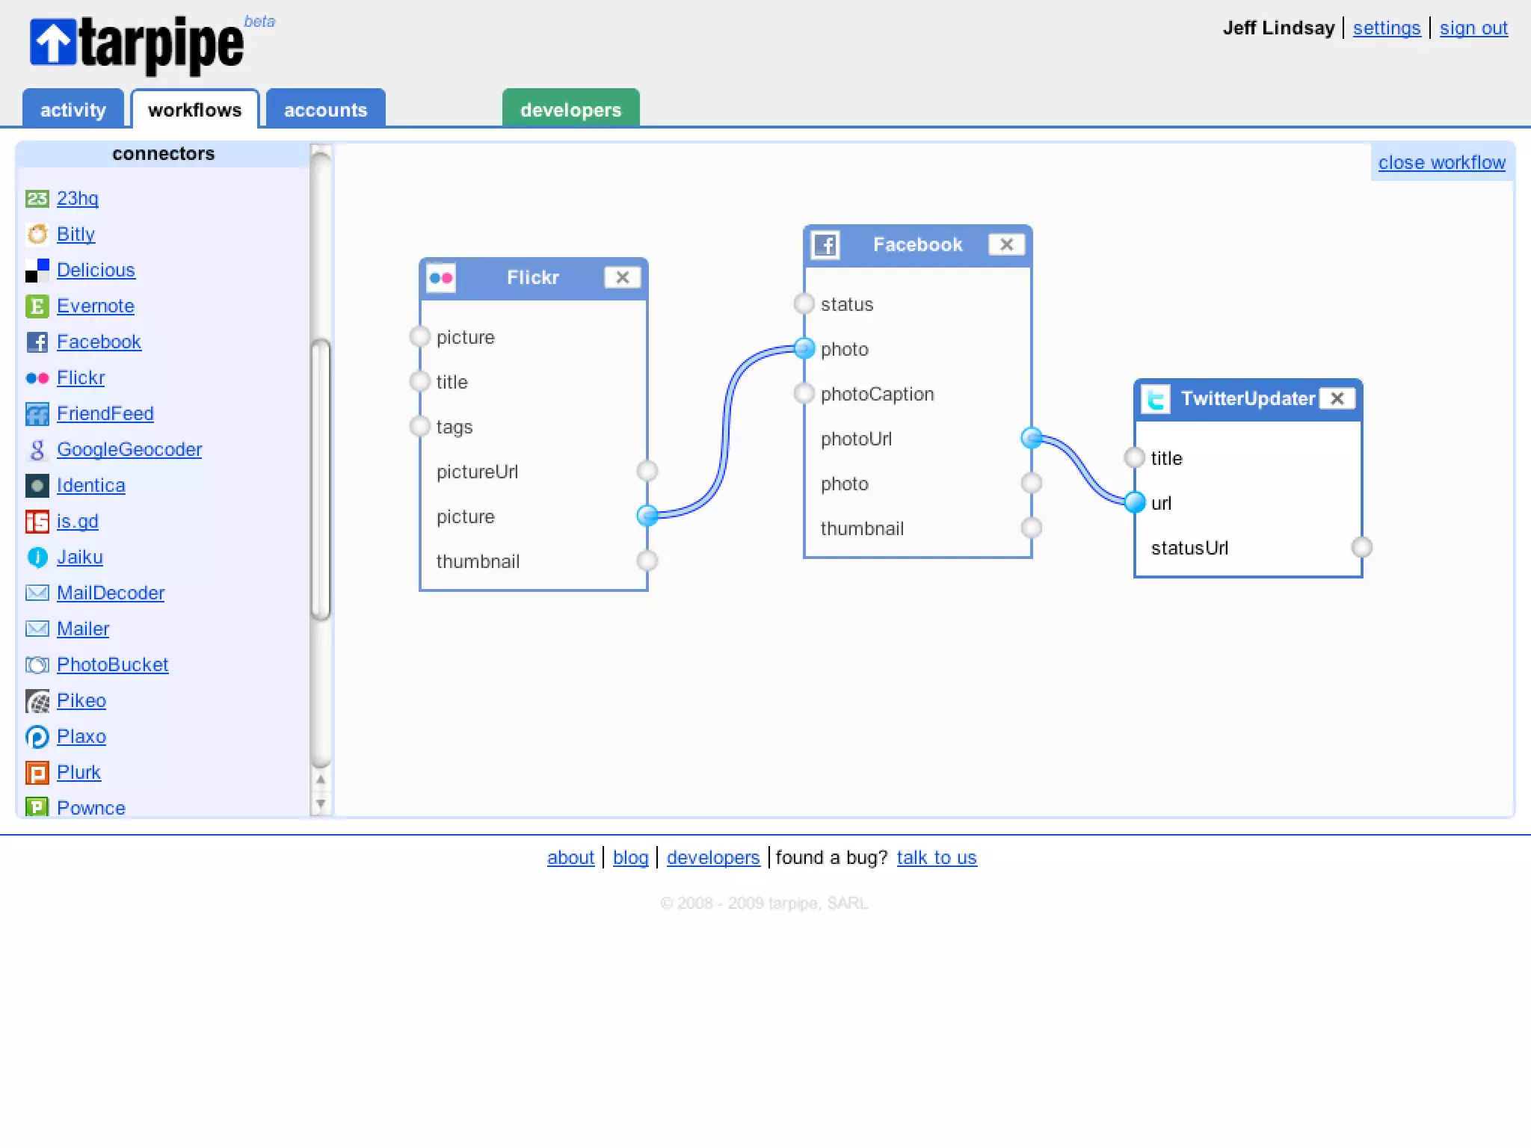This screenshot has height=1148, width=1531.
Task: Click the GoogleGeocoder icon
Action: coord(37,449)
